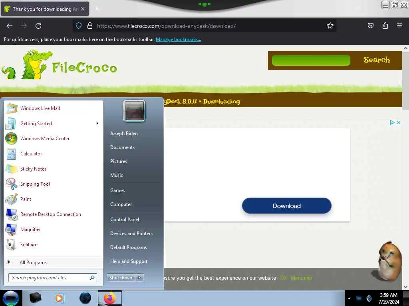The height and width of the screenshot is (306, 409).
Task: Click the Shut down button
Action: pyautogui.click(x=121, y=278)
